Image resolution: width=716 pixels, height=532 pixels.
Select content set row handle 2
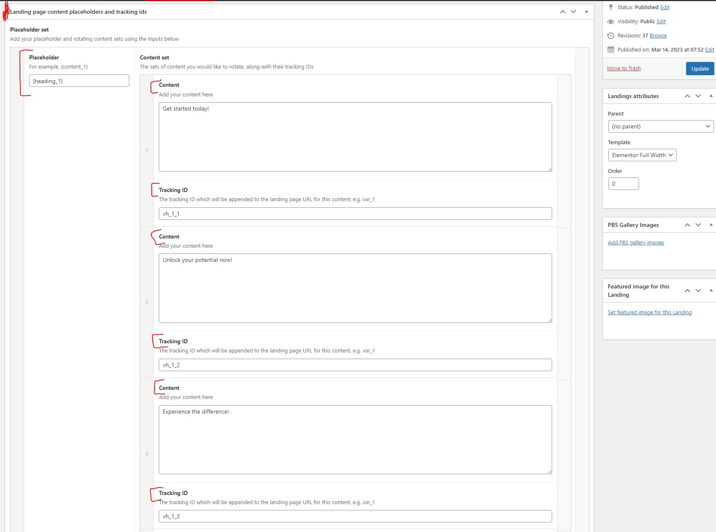pos(147,302)
